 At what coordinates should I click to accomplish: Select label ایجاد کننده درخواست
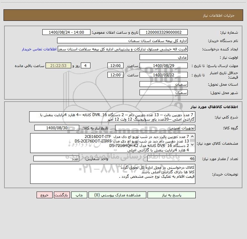(x=220, y=49)
